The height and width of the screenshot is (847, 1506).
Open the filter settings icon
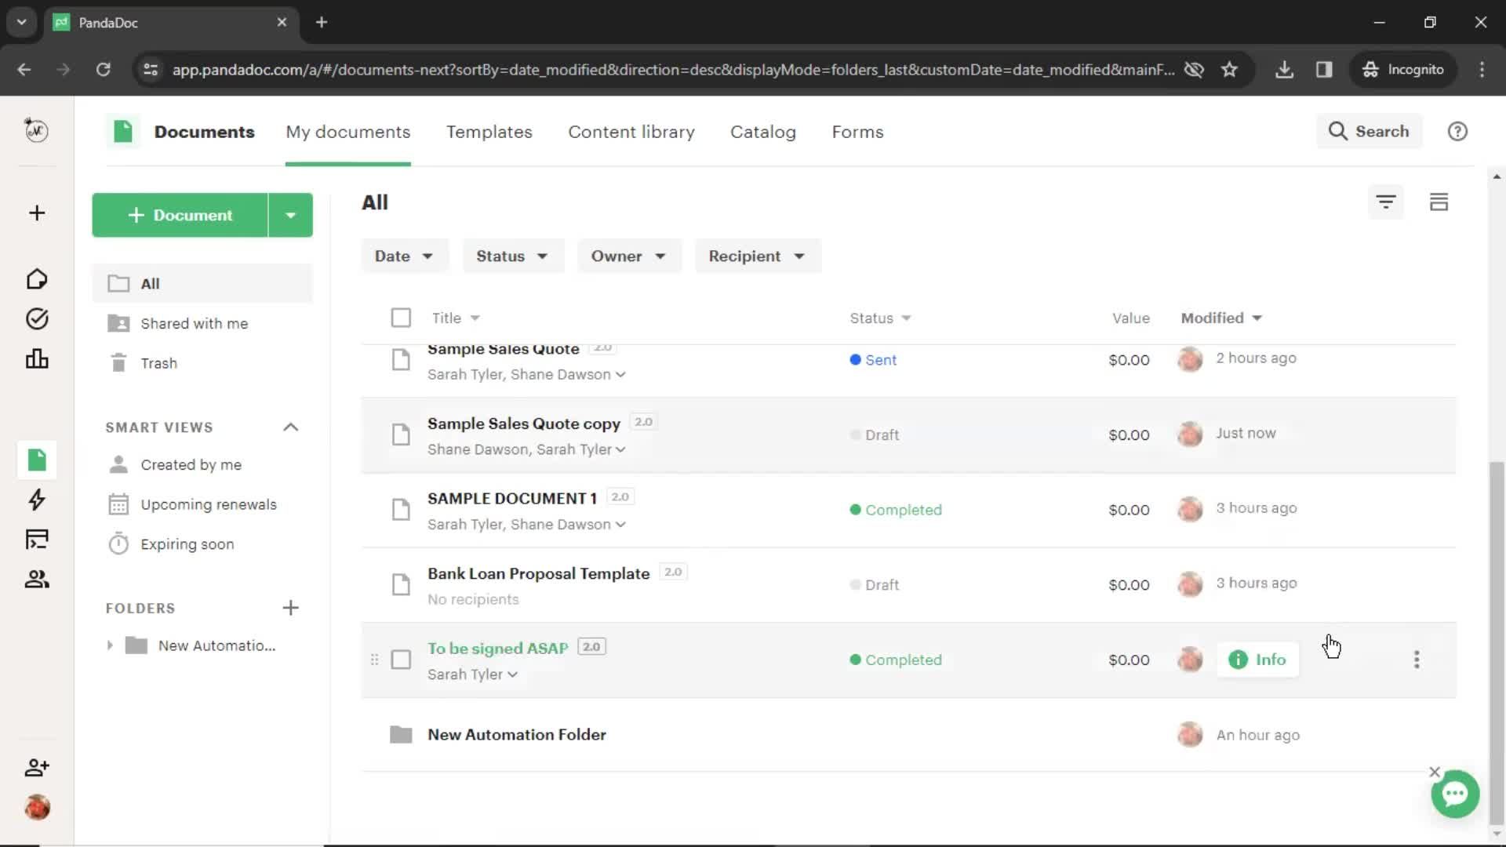click(x=1386, y=202)
